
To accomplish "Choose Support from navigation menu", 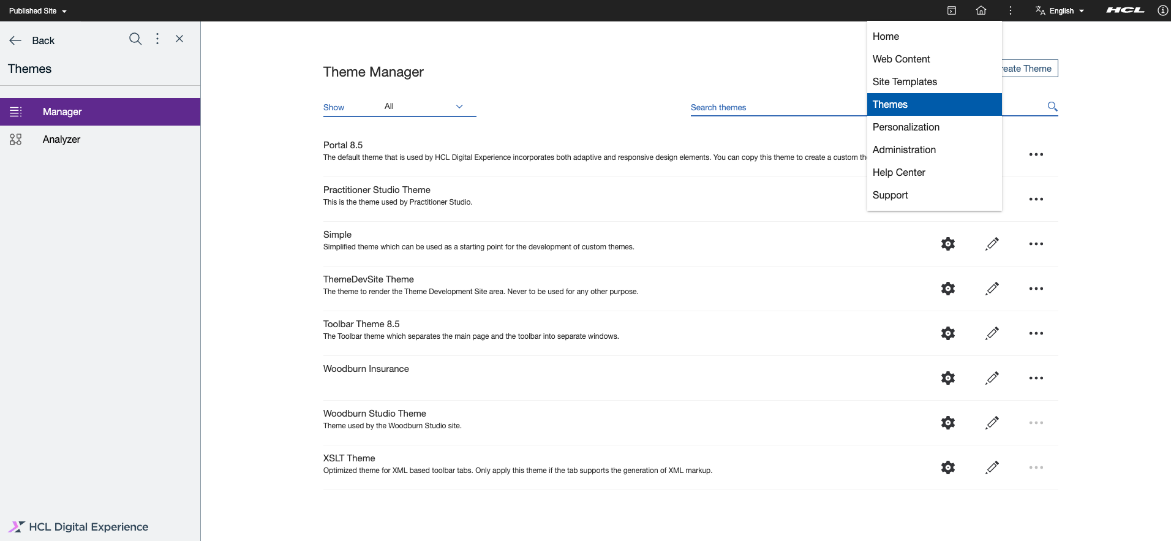I will click(935, 195).
